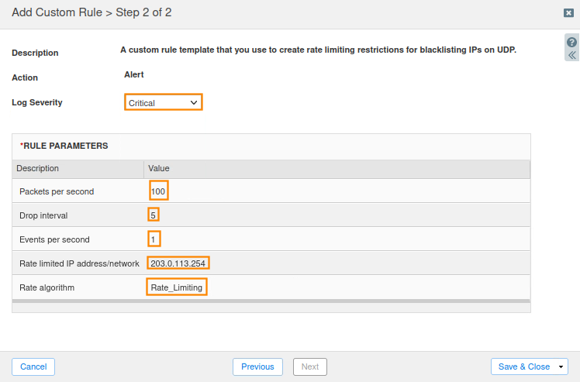The image size is (580, 382).
Task: Close the Add Custom Rule dialog
Action: (x=568, y=13)
